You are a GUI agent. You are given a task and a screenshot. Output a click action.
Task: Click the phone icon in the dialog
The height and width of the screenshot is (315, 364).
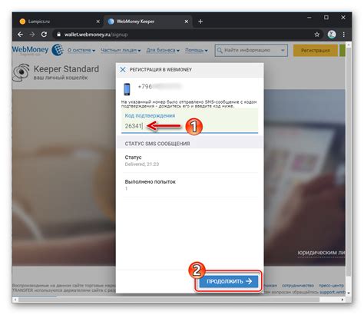127,89
